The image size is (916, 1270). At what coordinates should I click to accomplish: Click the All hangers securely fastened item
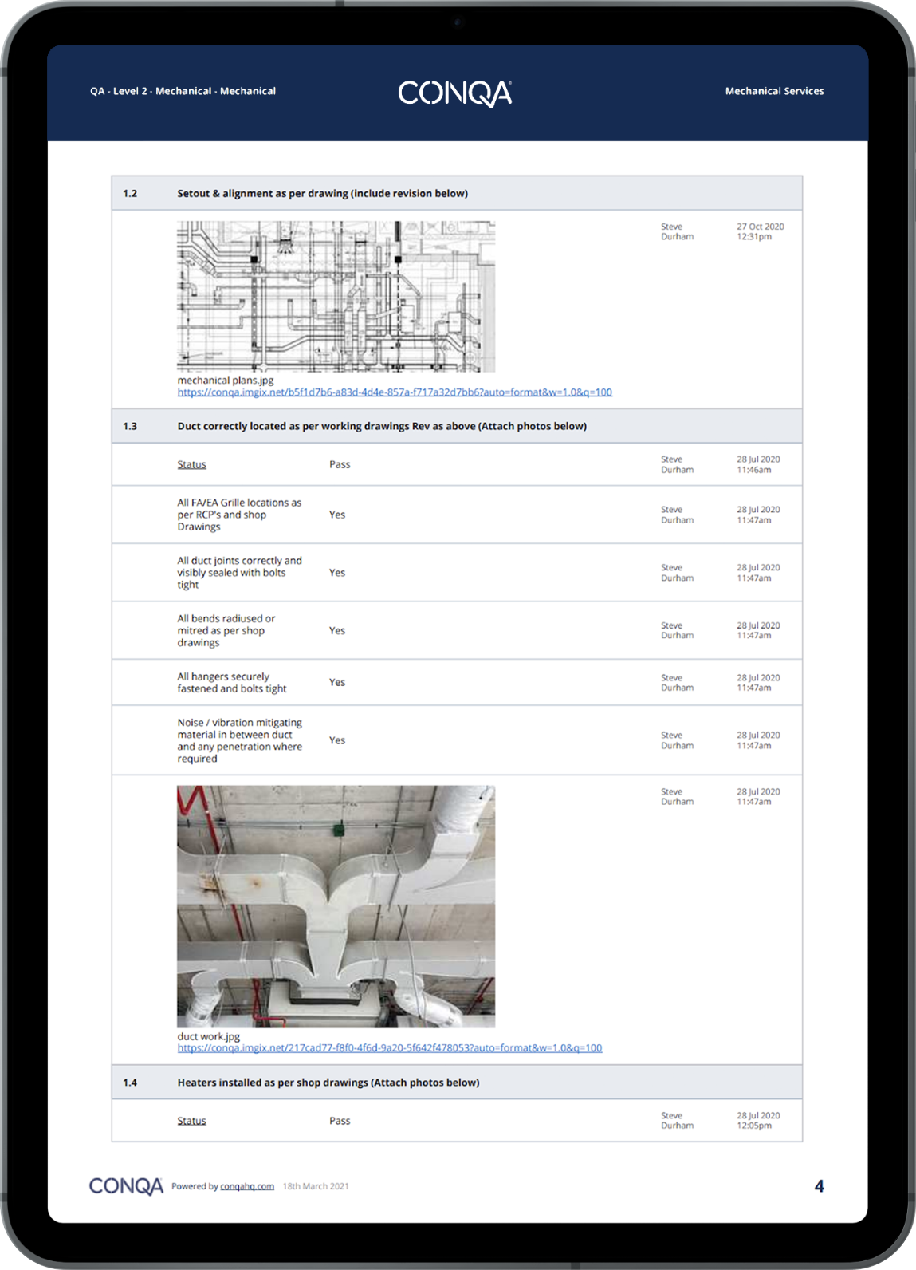coord(231,683)
